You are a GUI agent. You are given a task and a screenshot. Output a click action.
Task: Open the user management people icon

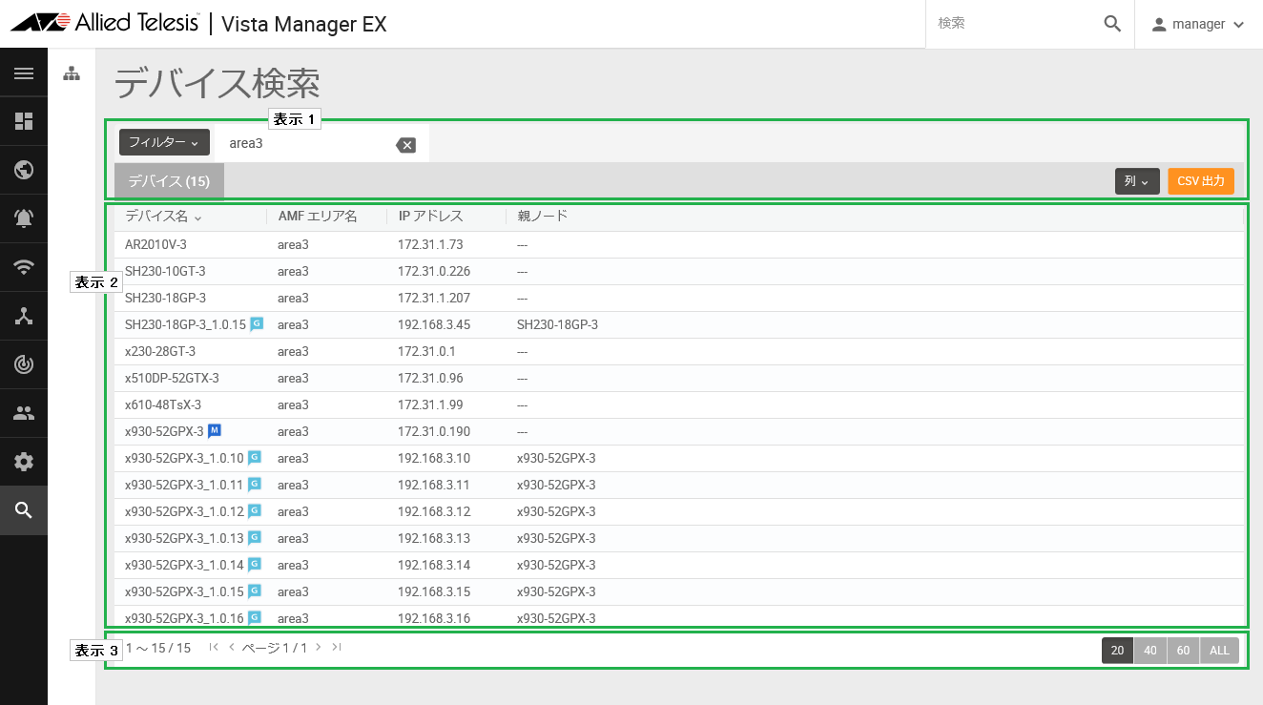pos(24,413)
